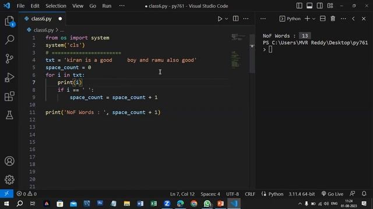Split the terminal panel
Screen dimensions: 373x209
(322, 19)
